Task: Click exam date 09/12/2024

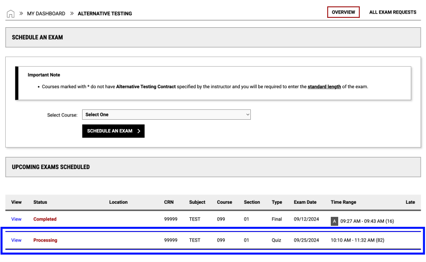Action: tap(306, 219)
